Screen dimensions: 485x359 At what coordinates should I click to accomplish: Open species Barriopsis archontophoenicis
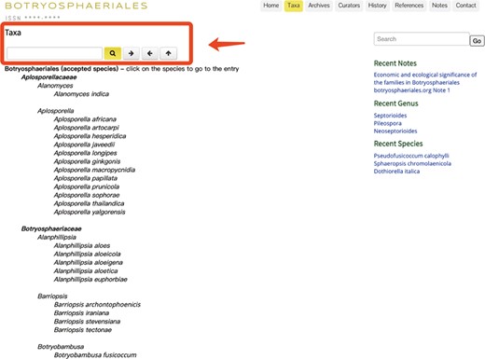(97, 305)
